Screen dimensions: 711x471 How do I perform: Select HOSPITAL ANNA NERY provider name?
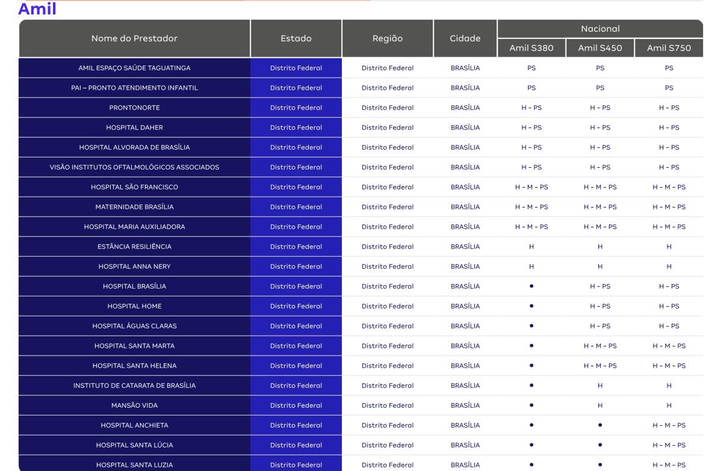click(x=134, y=266)
